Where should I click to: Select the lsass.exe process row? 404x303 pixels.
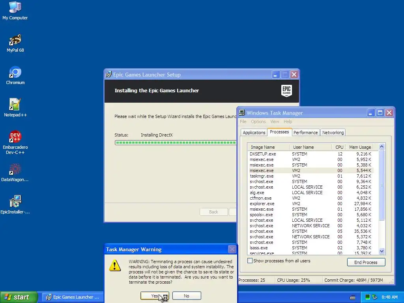pyautogui.click(x=310, y=248)
